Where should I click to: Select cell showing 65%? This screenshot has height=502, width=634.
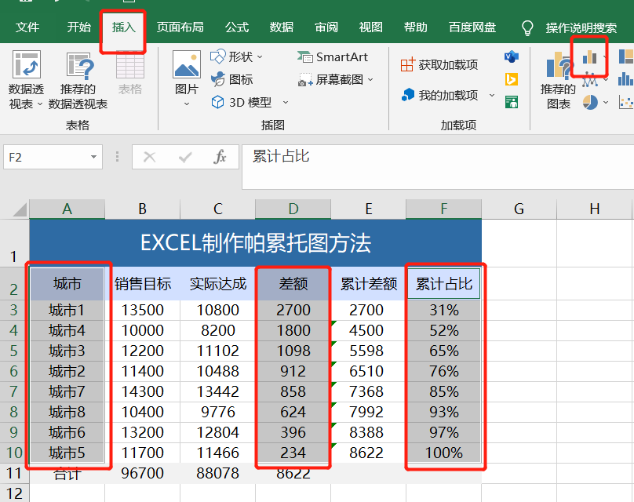tap(443, 351)
